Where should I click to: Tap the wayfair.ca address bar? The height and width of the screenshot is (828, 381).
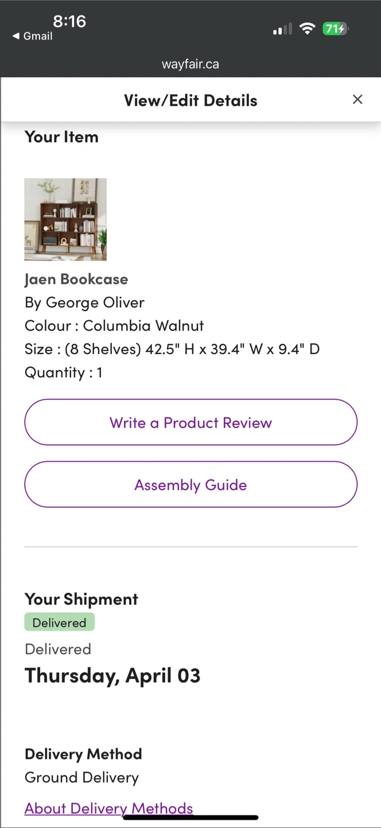coord(190,64)
